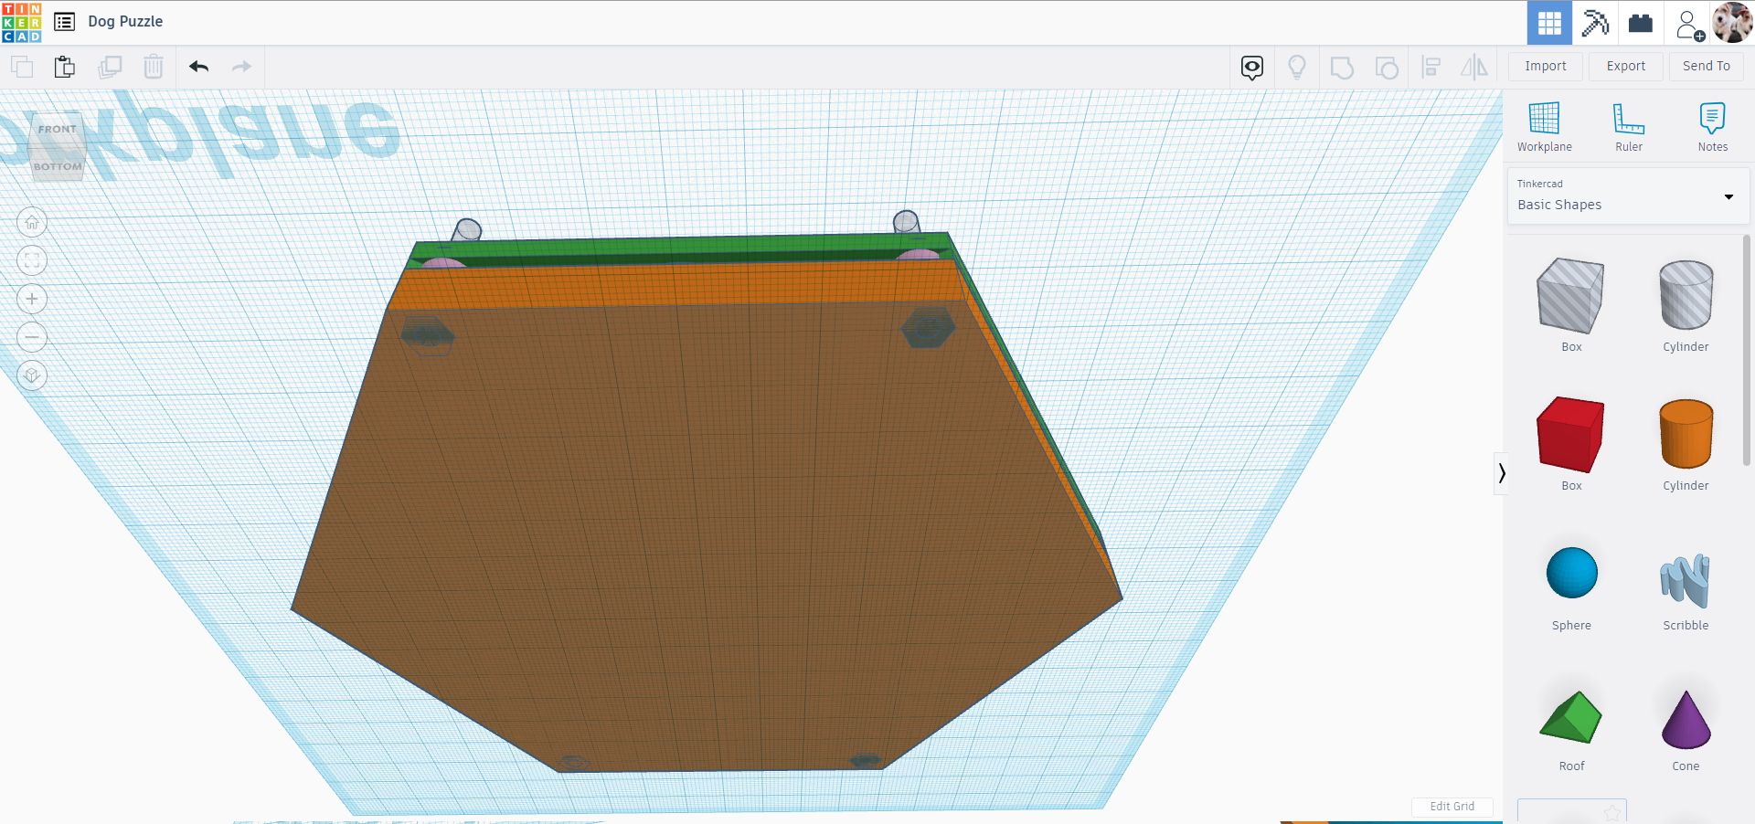Invite a collaborator via person icon
This screenshot has height=824, width=1755.
[1689, 24]
